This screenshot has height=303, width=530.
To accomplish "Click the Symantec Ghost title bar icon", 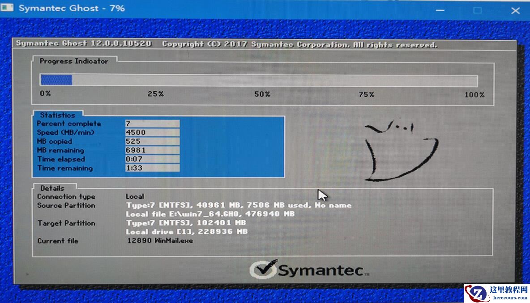I will (x=7, y=7).
